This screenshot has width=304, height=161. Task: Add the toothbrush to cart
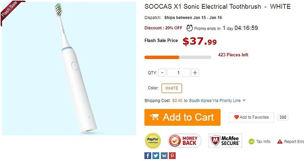pyautogui.click(x=182, y=117)
